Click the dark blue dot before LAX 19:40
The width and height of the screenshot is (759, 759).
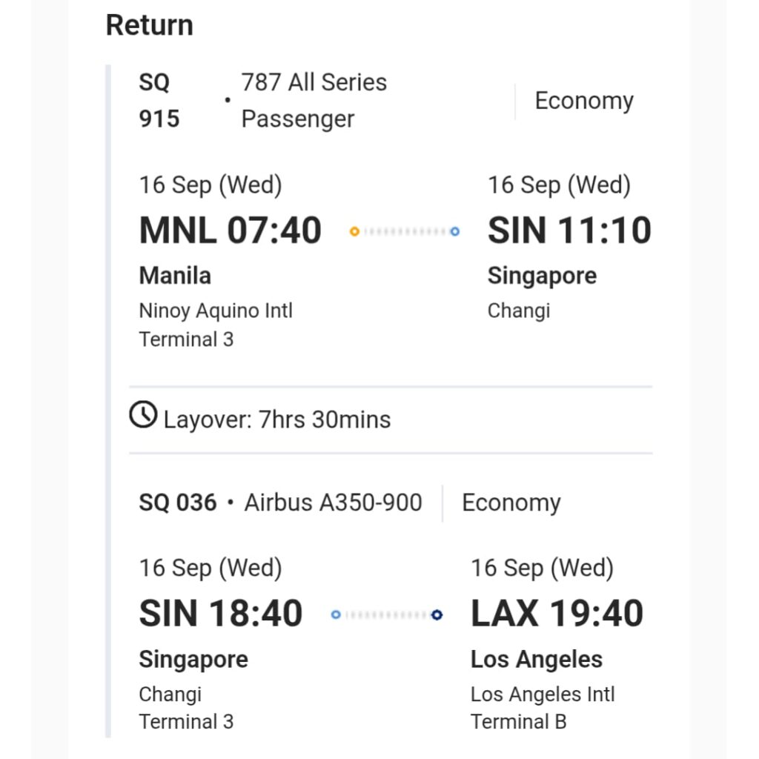tap(437, 614)
